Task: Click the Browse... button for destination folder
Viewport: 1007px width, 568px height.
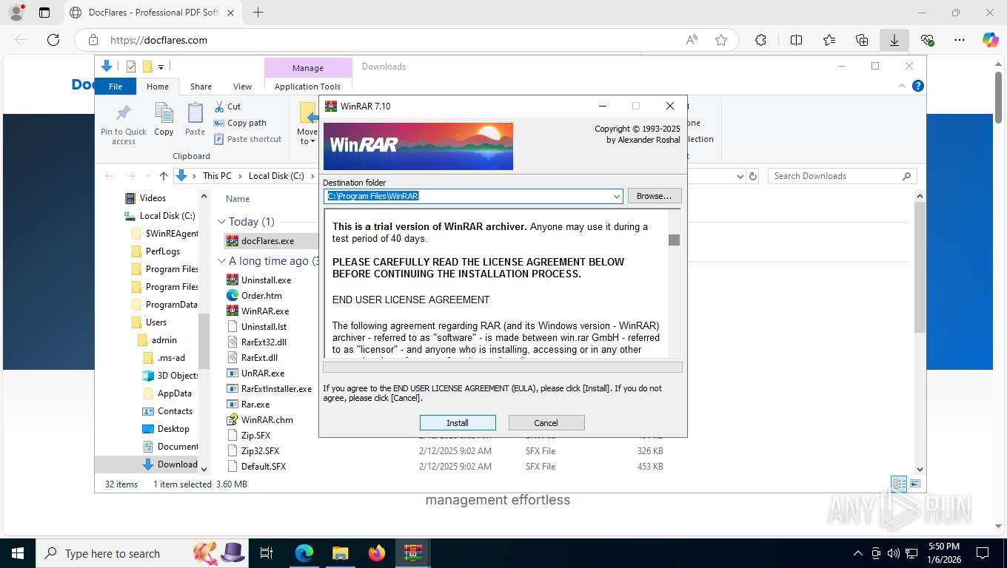Action: 655,196
